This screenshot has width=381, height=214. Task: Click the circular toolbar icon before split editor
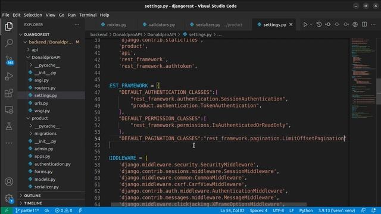point(355,24)
